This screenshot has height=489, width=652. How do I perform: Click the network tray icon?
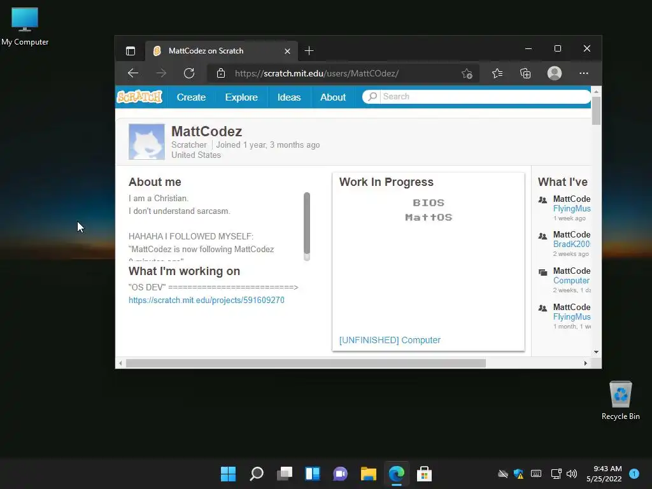556,474
